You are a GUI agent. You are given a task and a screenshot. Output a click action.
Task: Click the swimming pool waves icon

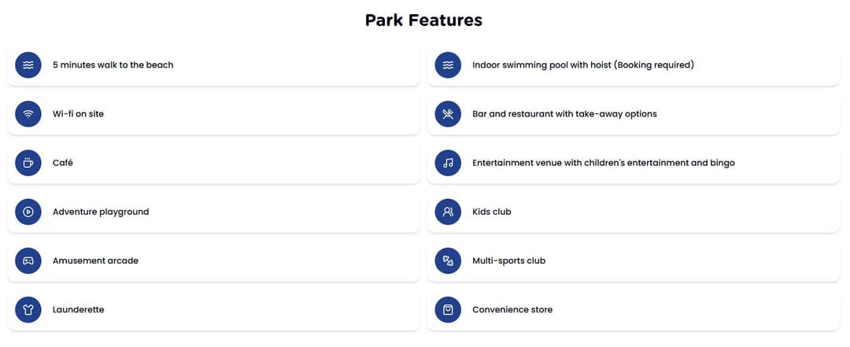pyautogui.click(x=448, y=65)
